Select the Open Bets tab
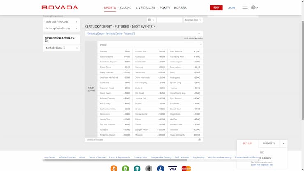The width and height of the screenshot is (304, 171). (x=269, y=143)
